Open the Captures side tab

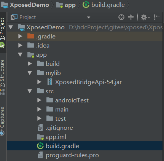2,121
